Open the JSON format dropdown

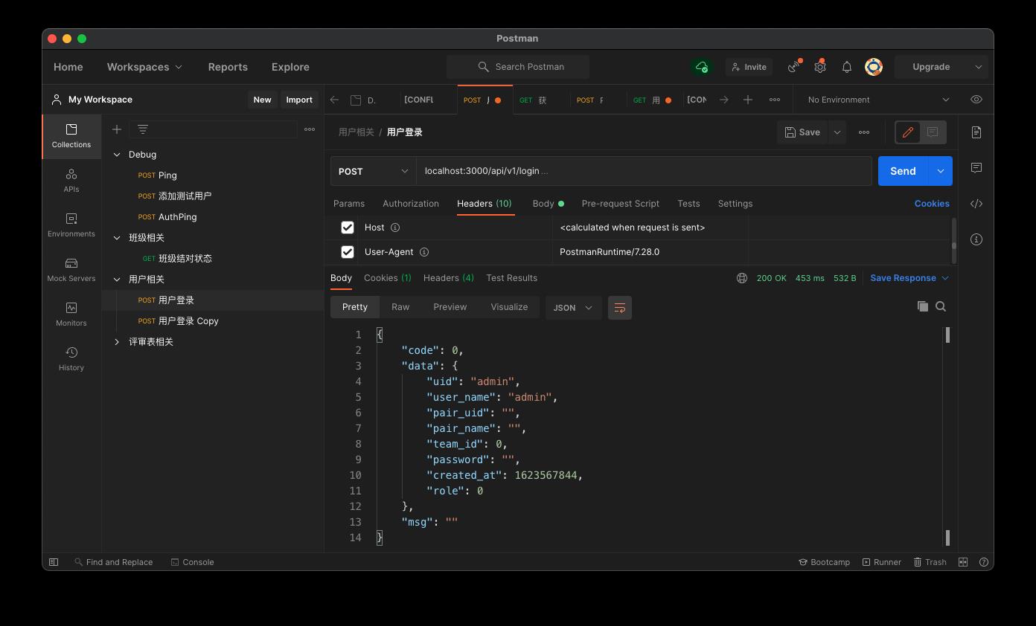[x=574, y=308]
